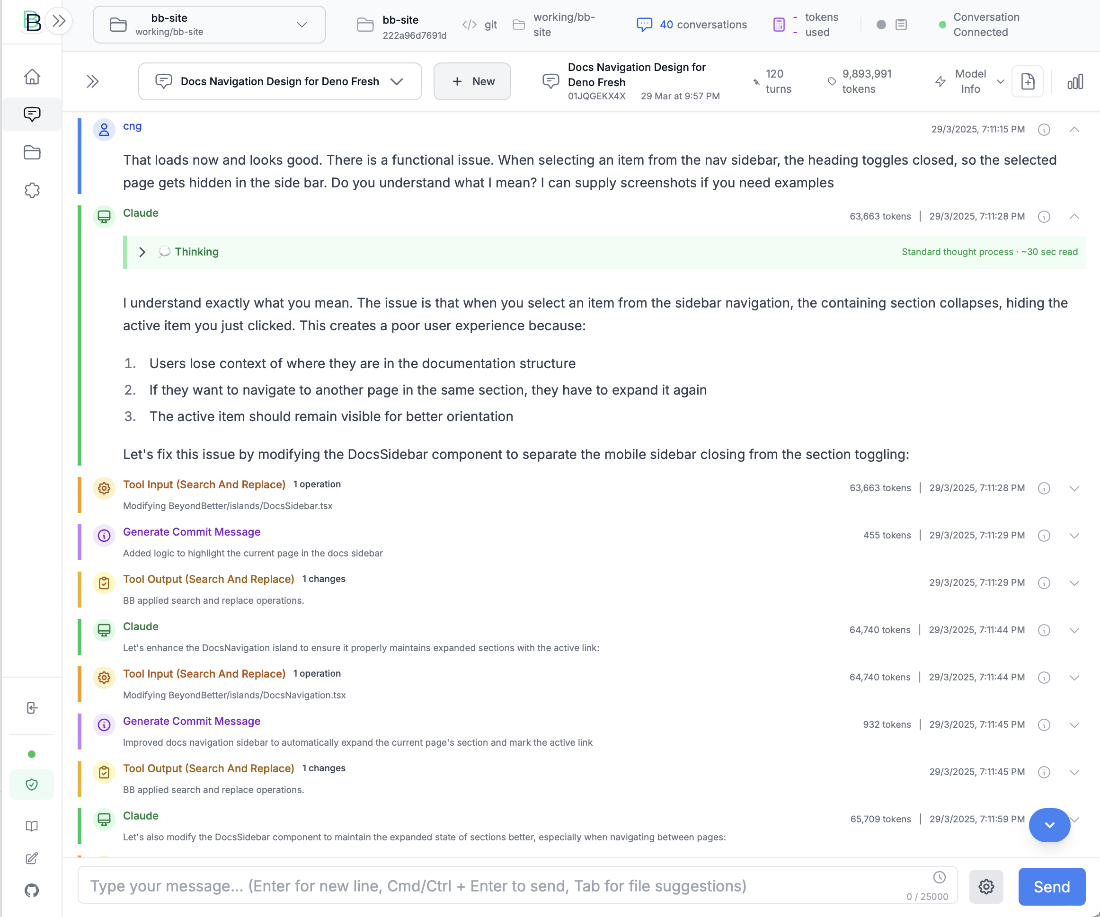Expand the Thinking section of Claude's reply
This screenshot has width=1100, height=917.
coord(142,252)
